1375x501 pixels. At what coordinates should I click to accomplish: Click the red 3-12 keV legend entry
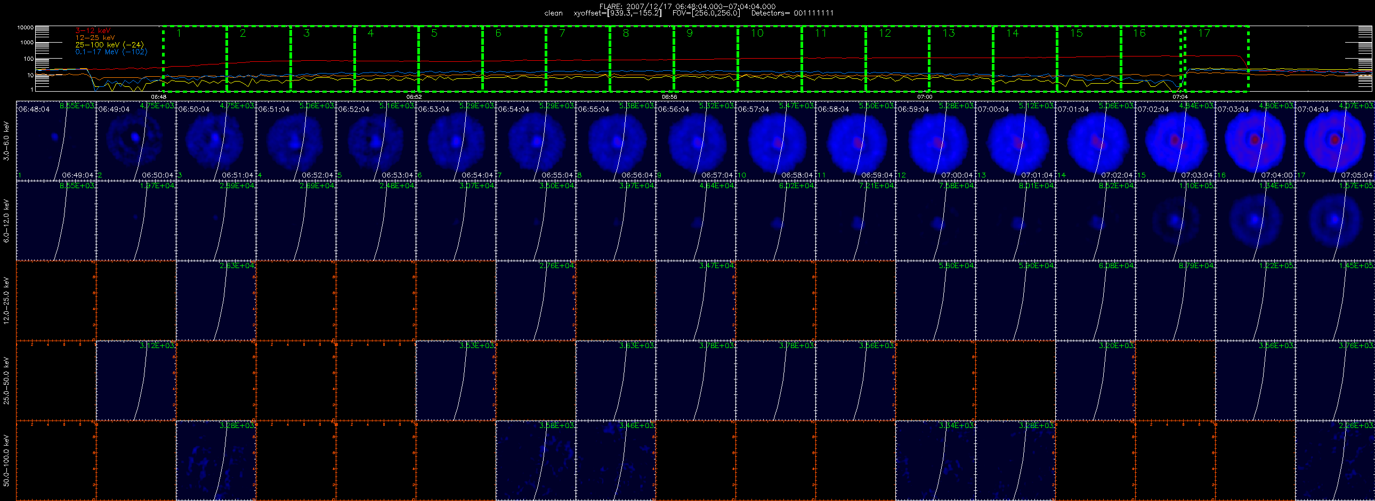93,31
